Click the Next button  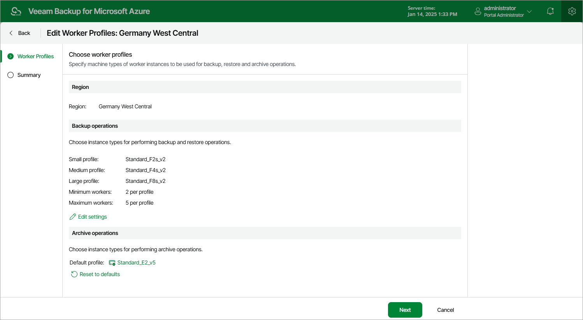point(405,310)
